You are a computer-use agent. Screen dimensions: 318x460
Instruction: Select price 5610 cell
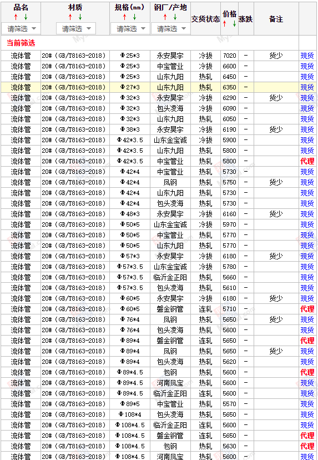click(229, 288)
